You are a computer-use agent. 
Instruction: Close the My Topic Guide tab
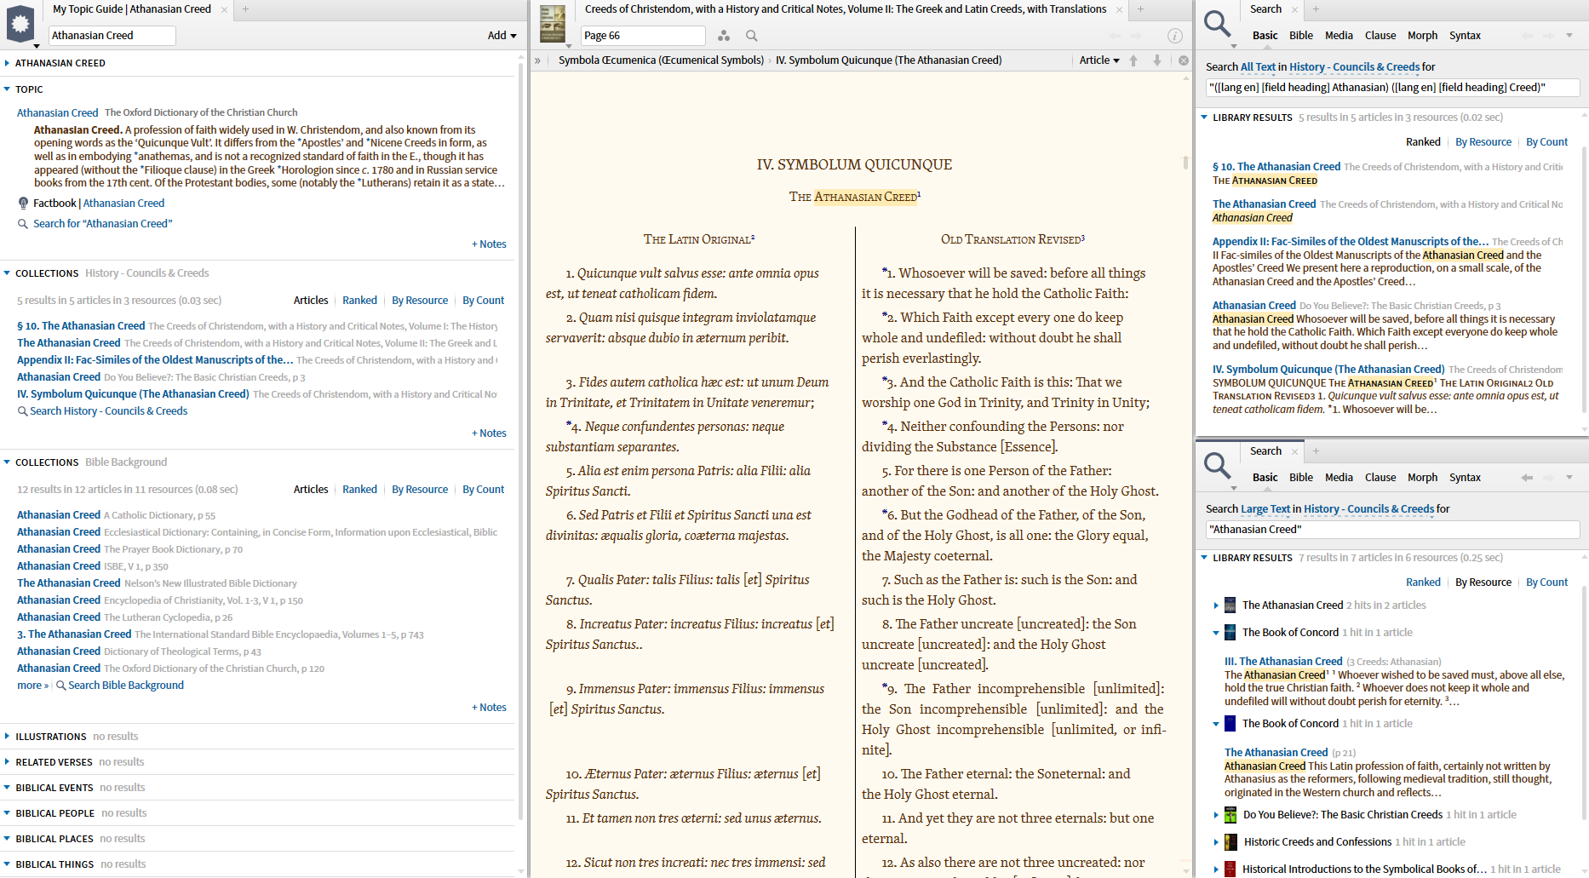point(225,9)
